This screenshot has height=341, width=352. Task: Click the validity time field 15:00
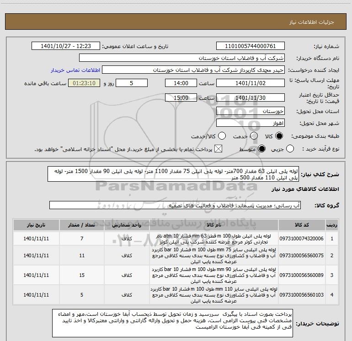[x=181, y=97]
